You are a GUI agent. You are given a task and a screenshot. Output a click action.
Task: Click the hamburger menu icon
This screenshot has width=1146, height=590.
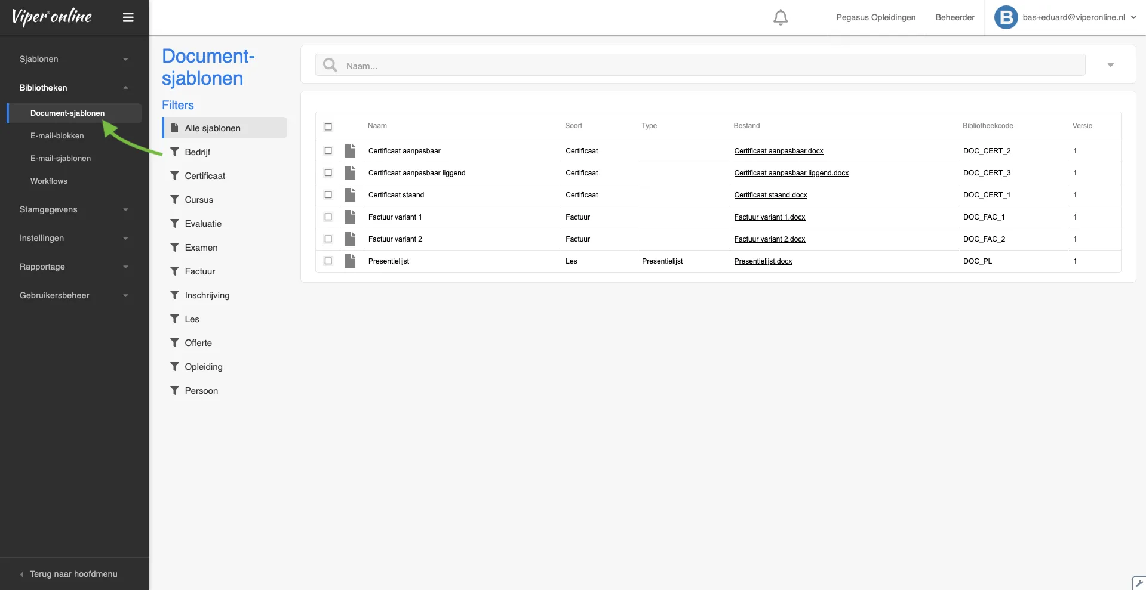click(128, 17)
